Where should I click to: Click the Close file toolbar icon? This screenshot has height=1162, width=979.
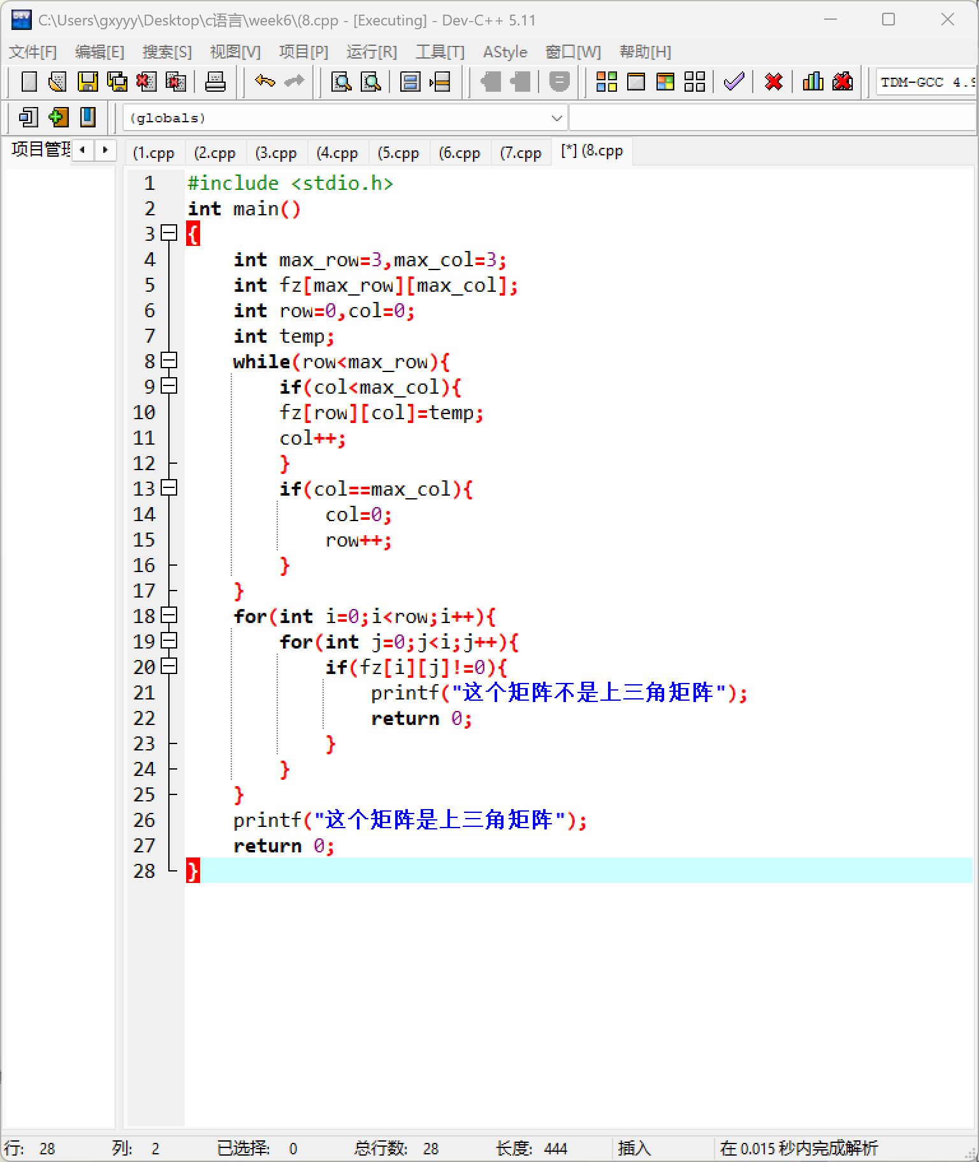[146, 82]
